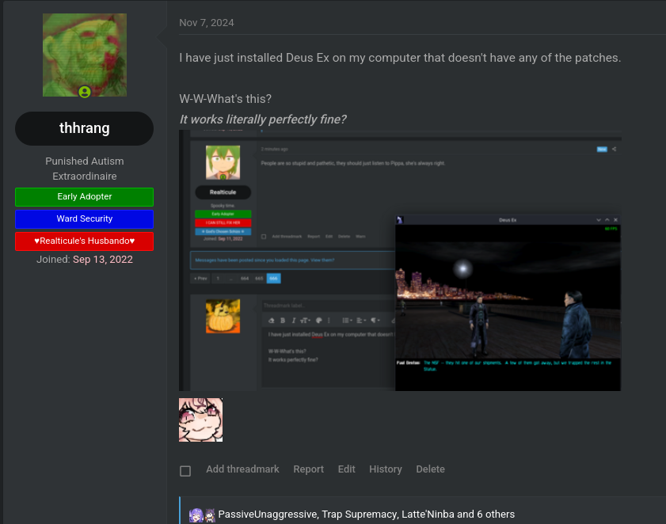Viewport: 666px width, 524px height.
Task: View the post's edit History
Action: tap(386, 469)
